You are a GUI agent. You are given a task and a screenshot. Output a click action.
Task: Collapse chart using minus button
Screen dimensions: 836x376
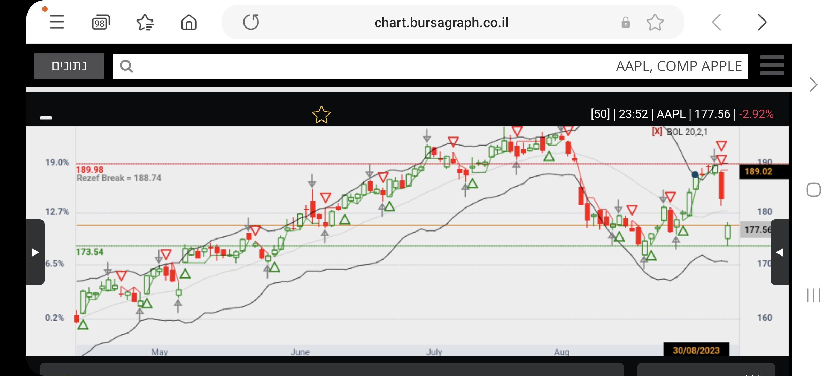pos(46,118)
